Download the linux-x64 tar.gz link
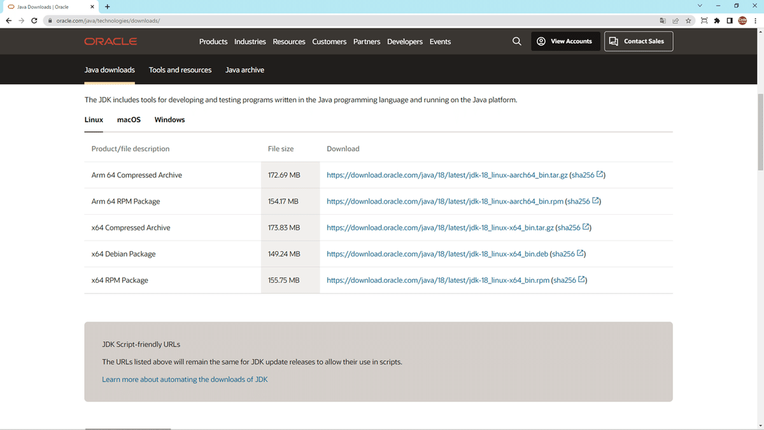The height and width of the screenshot is (430, 764). [x=439, y=227]
